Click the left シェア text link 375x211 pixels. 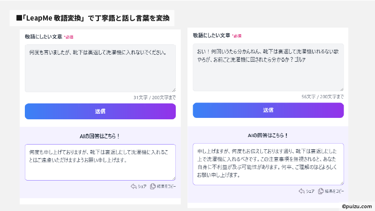(x=142, y=186)
